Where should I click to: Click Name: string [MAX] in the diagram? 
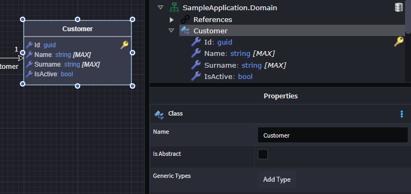(x=62, y=55)
